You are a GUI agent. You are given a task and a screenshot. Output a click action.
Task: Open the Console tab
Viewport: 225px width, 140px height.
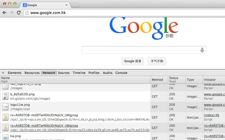tap(121, 73)
